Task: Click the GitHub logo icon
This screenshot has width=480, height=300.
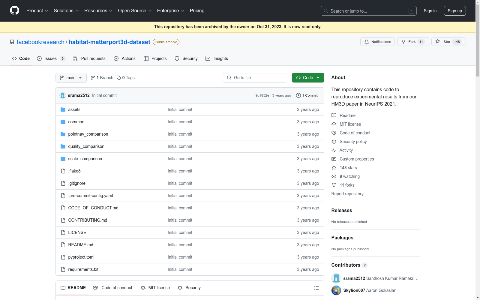Action: coord(14,10)
